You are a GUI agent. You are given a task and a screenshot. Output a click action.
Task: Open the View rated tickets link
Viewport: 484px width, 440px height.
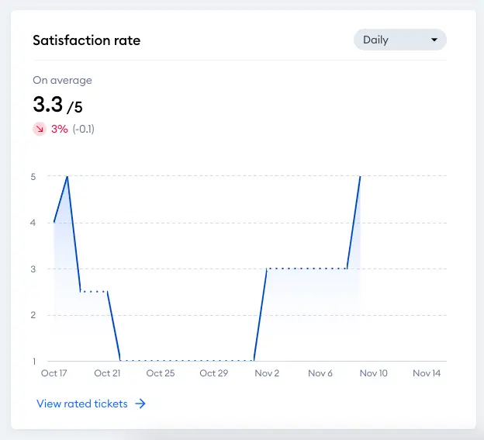coord(91,404)
